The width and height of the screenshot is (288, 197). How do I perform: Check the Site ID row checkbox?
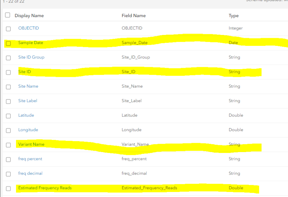[8, 72]
